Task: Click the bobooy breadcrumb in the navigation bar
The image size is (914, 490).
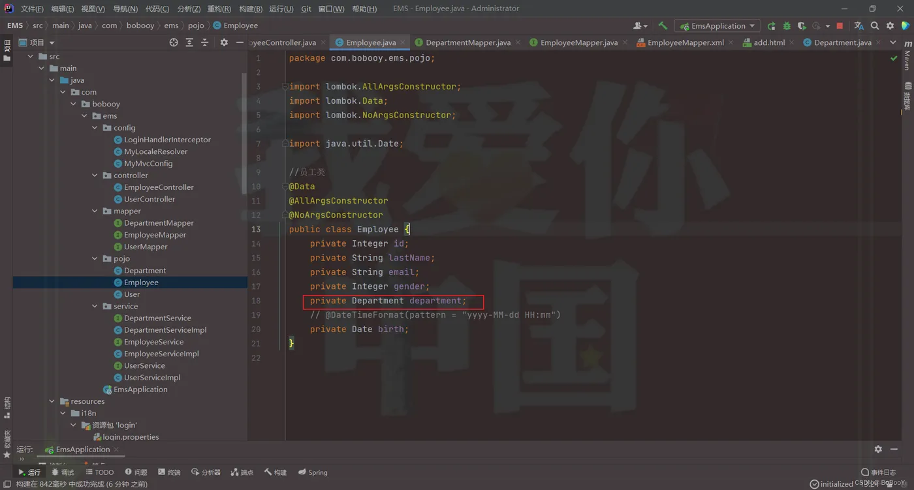Action: tap(140, 26)
